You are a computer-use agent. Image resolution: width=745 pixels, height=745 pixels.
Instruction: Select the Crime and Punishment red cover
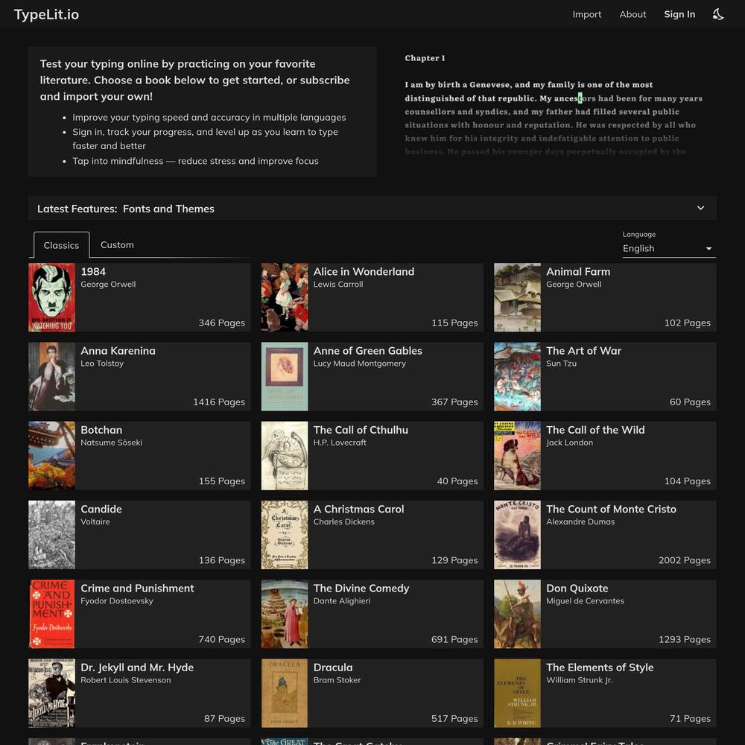(52, 614)
